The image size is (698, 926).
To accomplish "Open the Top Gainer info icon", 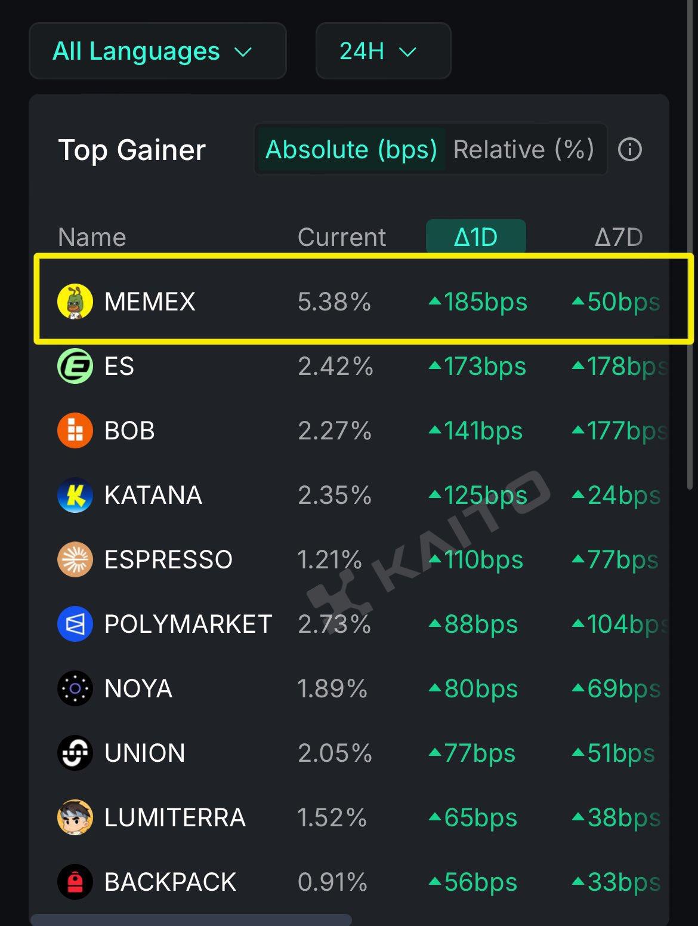I will pos(630,149).
